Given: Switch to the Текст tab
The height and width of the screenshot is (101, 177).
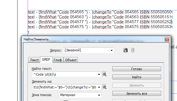Looking at the screenshot, I should (34, 60).
